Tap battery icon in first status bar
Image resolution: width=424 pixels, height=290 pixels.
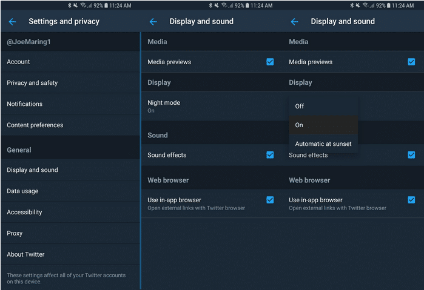coord(106,5)
